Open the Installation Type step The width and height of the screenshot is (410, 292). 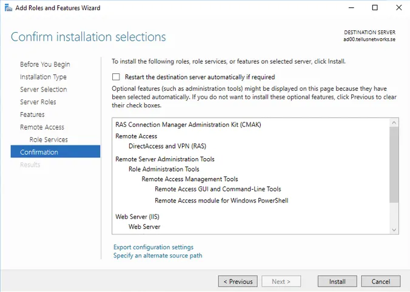click(44, 77)
